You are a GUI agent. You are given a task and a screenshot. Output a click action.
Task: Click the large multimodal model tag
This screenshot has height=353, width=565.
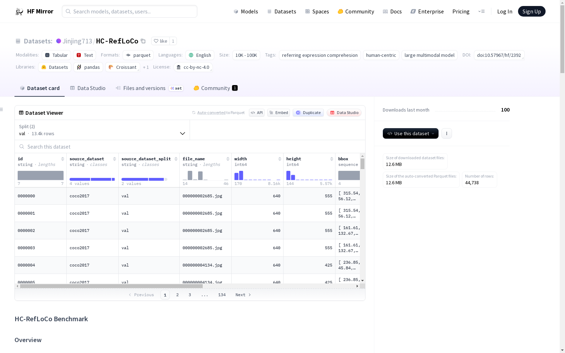tap(429, 55)
